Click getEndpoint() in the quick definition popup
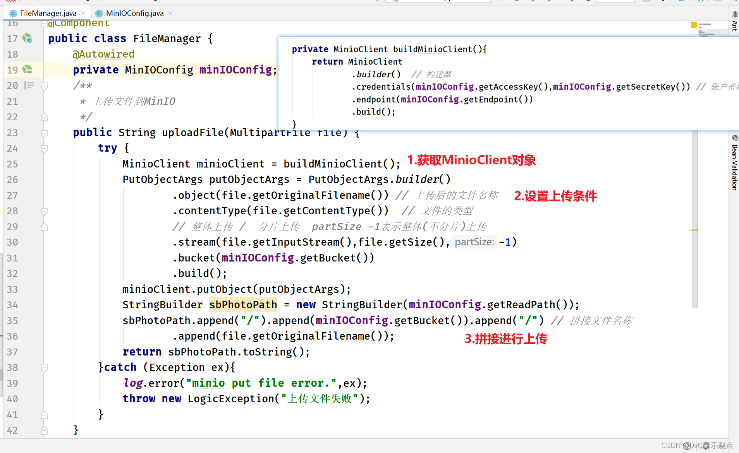This screenshot has width=739, height=453. click(x=495, y=99)
